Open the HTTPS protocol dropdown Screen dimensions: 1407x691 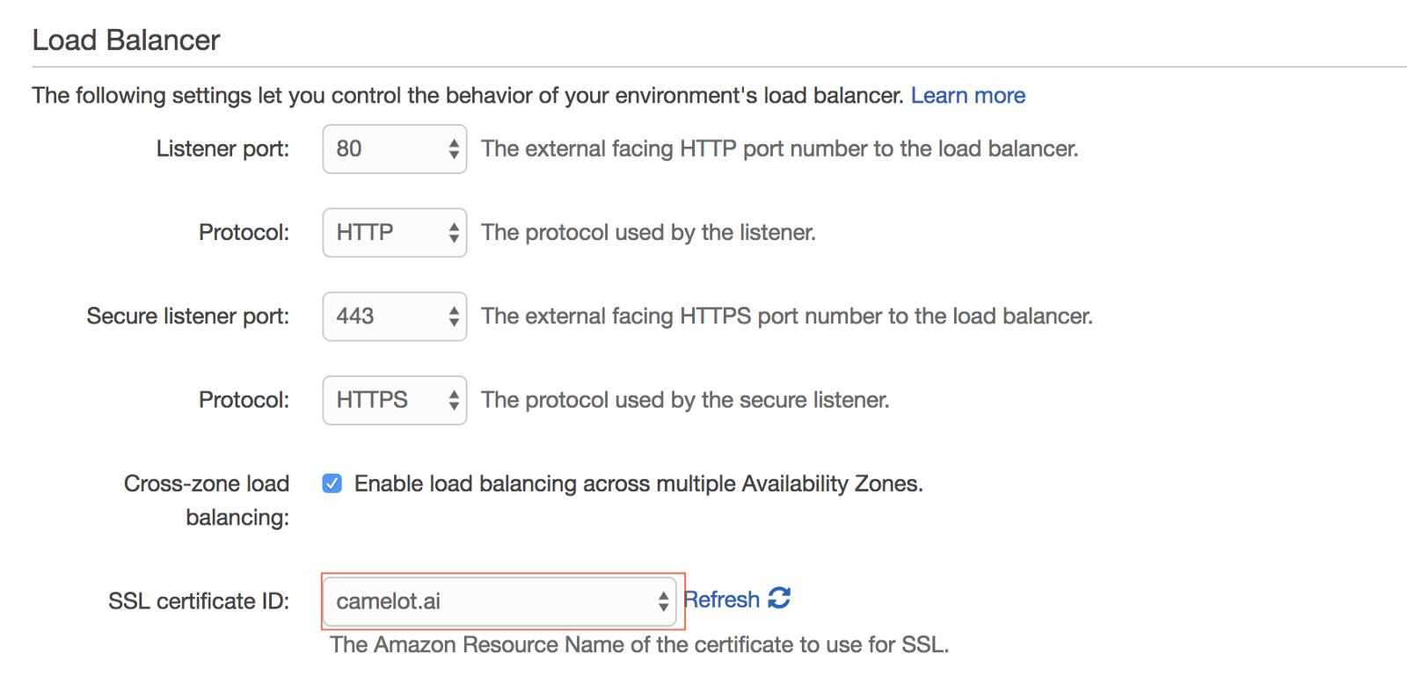click(394, 400)
